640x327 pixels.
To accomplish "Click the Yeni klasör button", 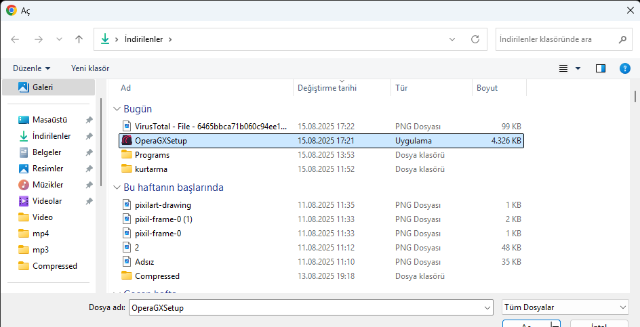I will [x=90, y=68].
